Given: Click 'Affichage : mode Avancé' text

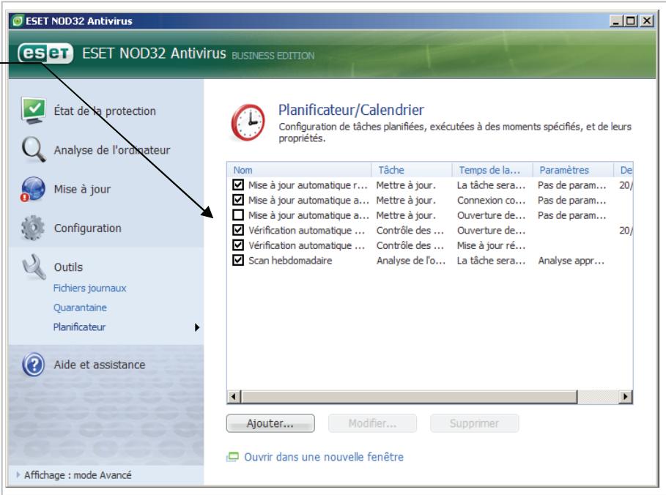Looking at the screenshot, I should click(78, 475).
